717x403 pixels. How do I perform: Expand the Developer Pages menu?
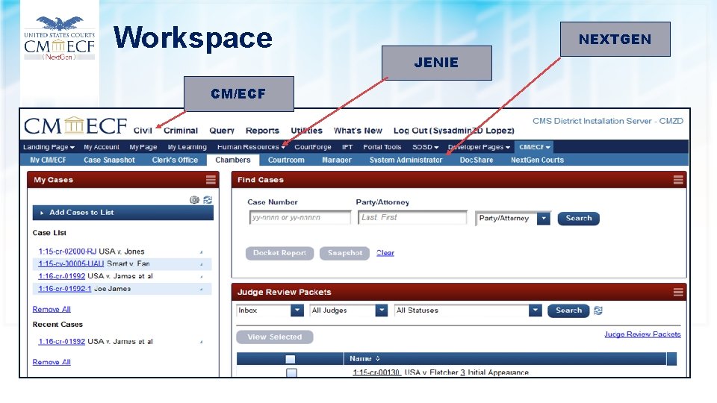coord(479,147)
